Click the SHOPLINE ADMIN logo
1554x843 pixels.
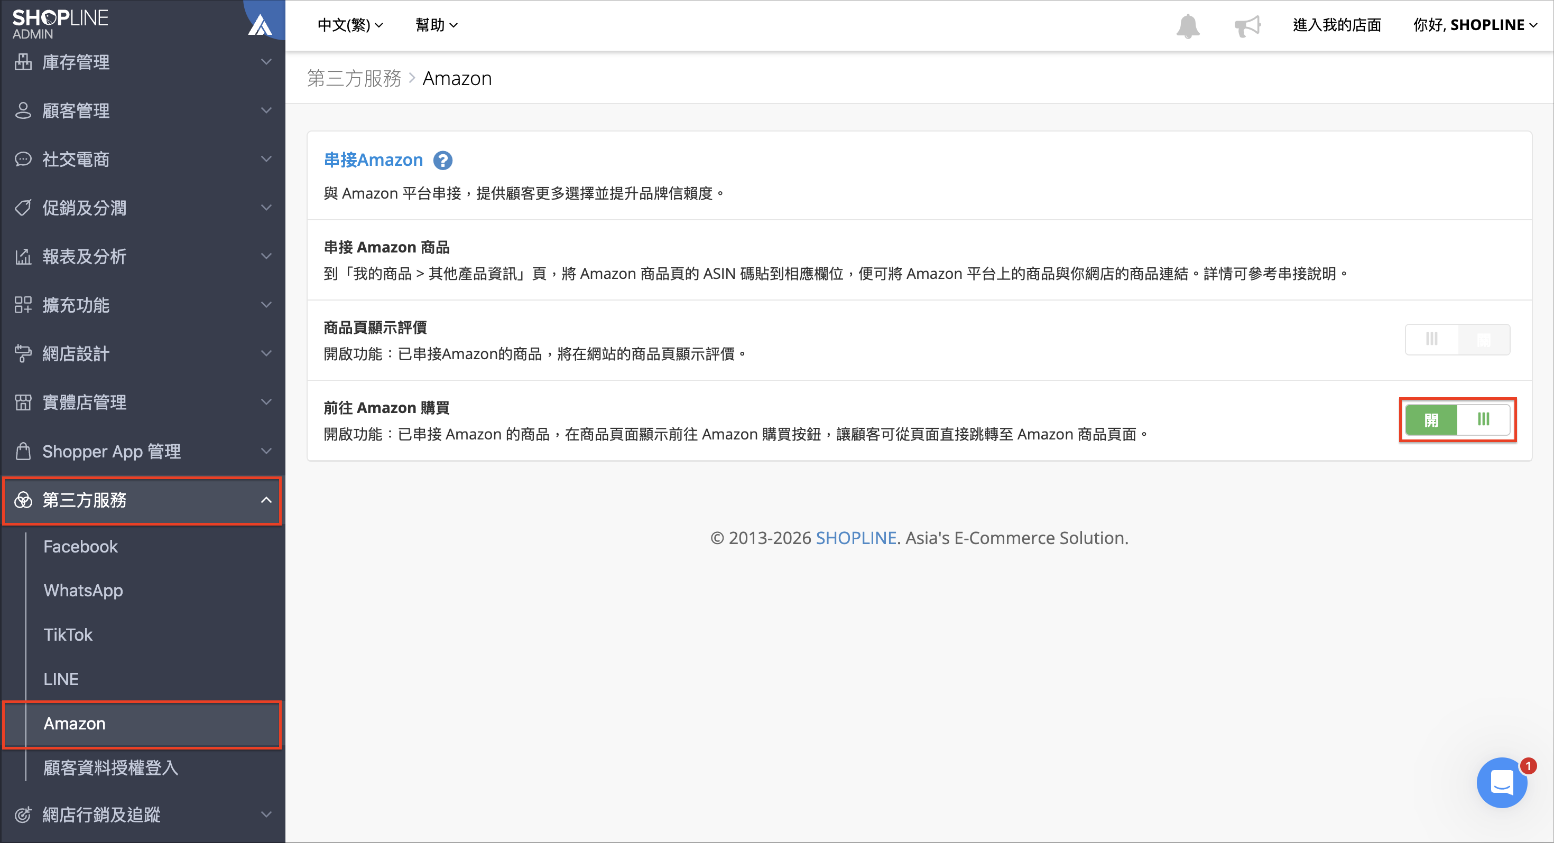tap(60, 24)
